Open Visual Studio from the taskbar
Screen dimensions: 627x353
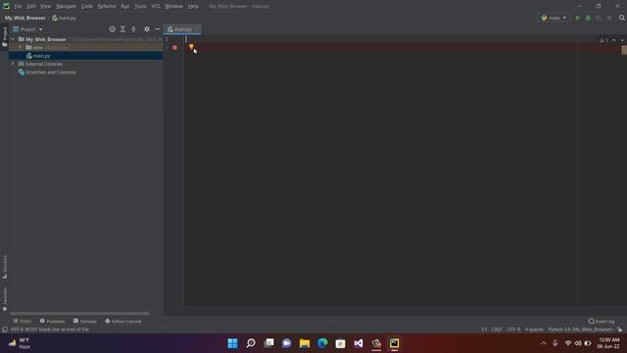(359, 343)
